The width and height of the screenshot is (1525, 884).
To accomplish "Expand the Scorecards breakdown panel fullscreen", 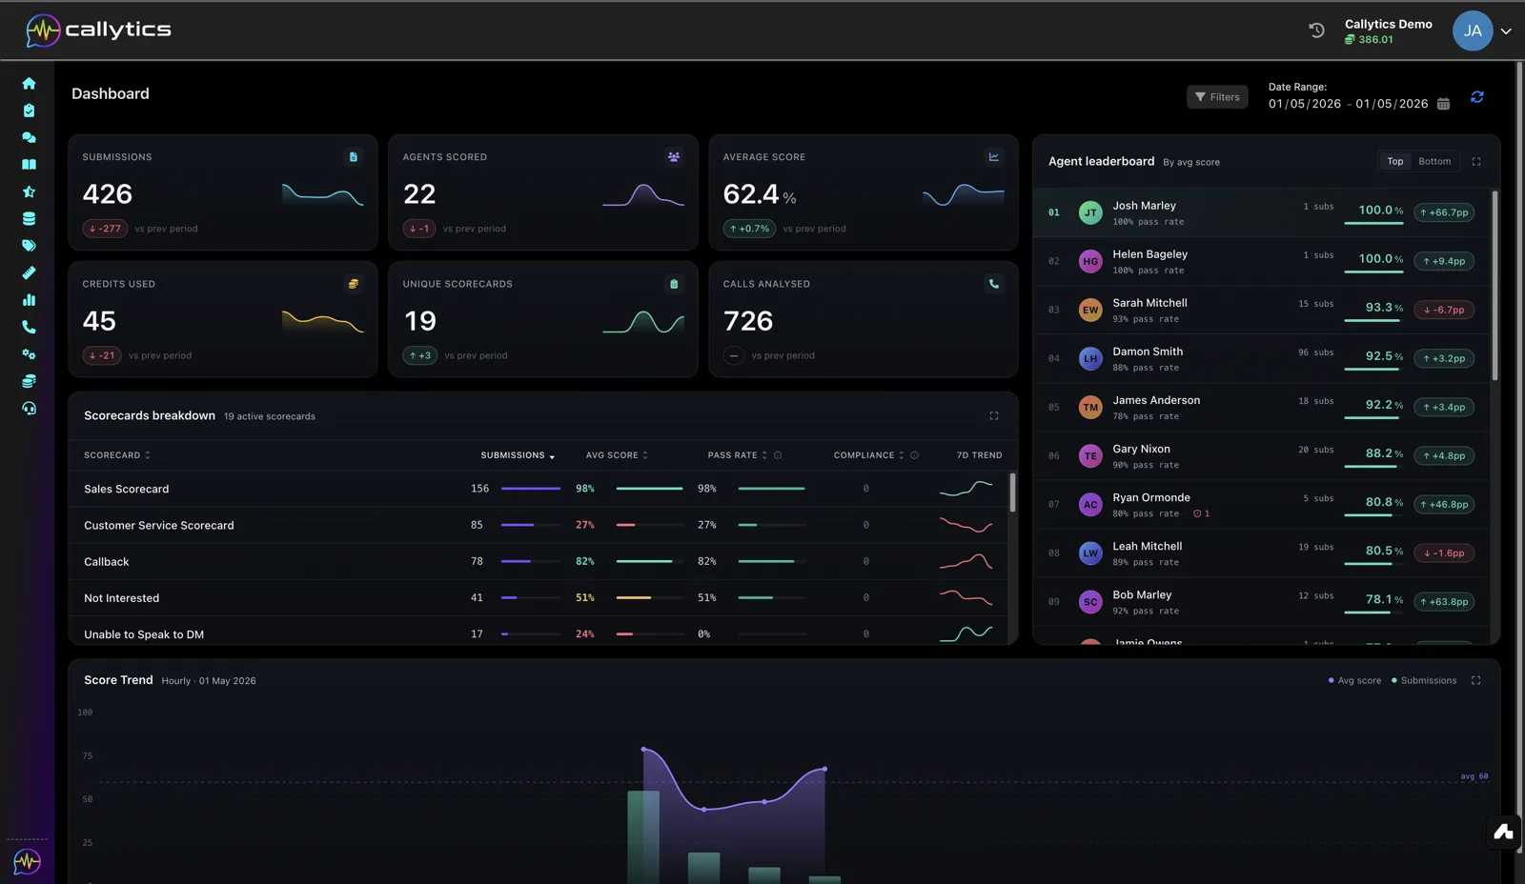I will 994,416.
